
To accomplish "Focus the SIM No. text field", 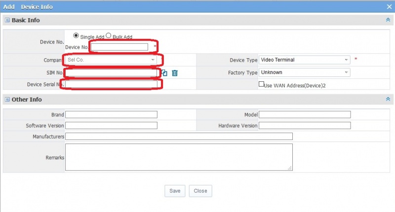I will pyautogui.click(x=111, y=73).
